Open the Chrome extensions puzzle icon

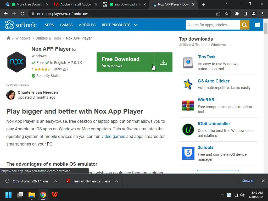tap(237, 14)
